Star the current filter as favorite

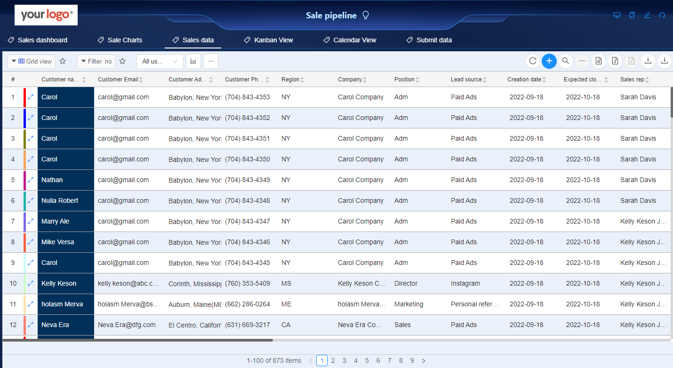(x=123, y=61)
